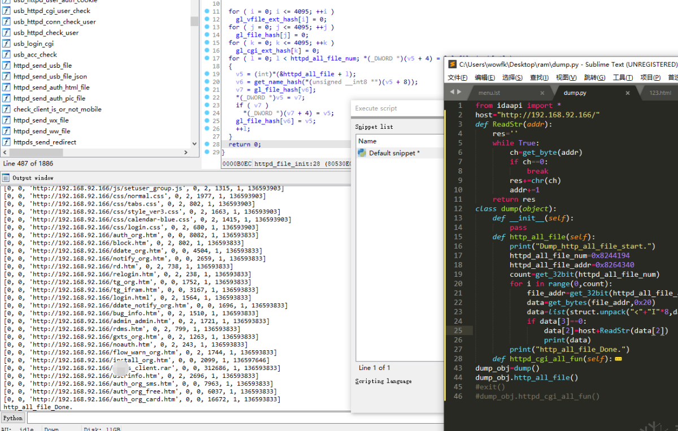
Task: Click 'return 0;' pseudocode line
Action: pyautogui.click(x=245, y=144)
